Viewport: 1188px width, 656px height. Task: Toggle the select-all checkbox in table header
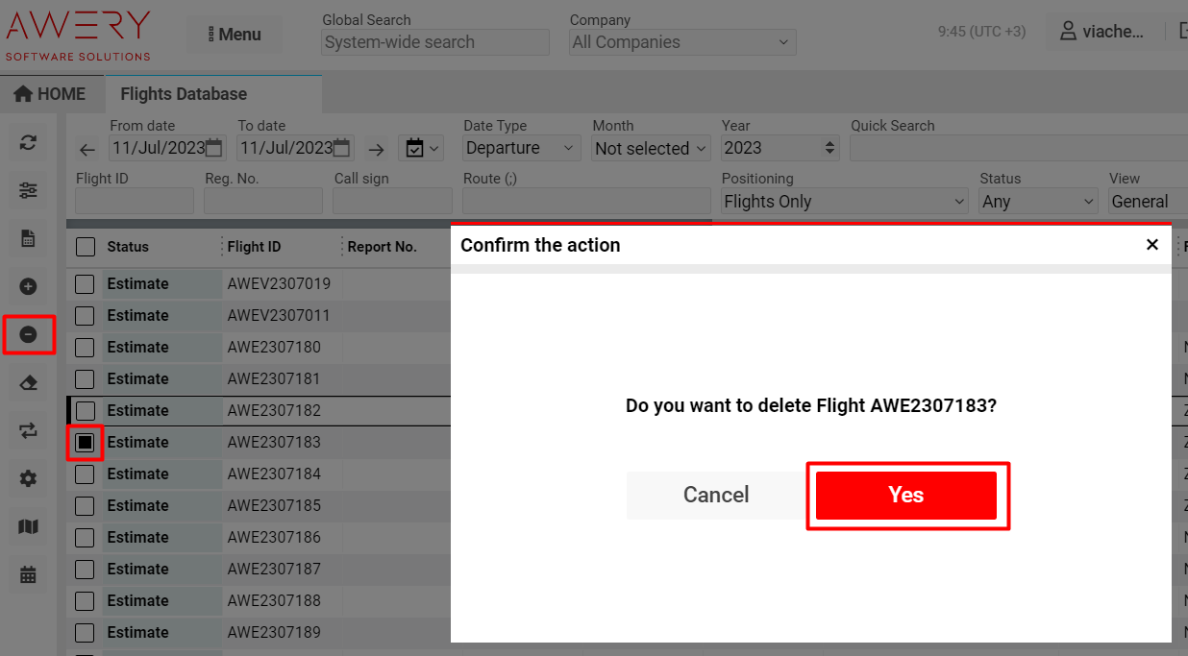(86, 247)
